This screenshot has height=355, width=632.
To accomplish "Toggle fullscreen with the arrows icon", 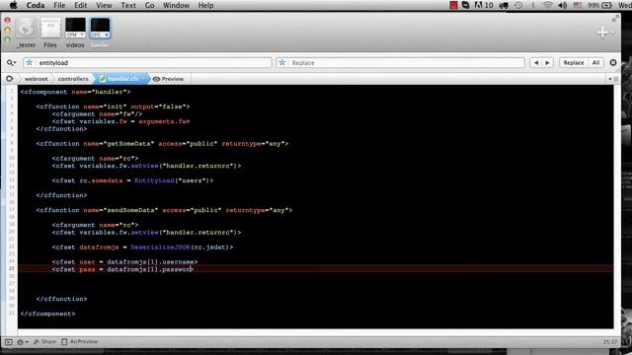I will (615, 19).
